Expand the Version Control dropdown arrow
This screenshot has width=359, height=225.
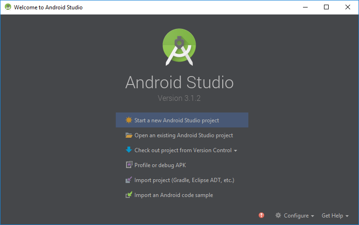(x=235, y=151)
